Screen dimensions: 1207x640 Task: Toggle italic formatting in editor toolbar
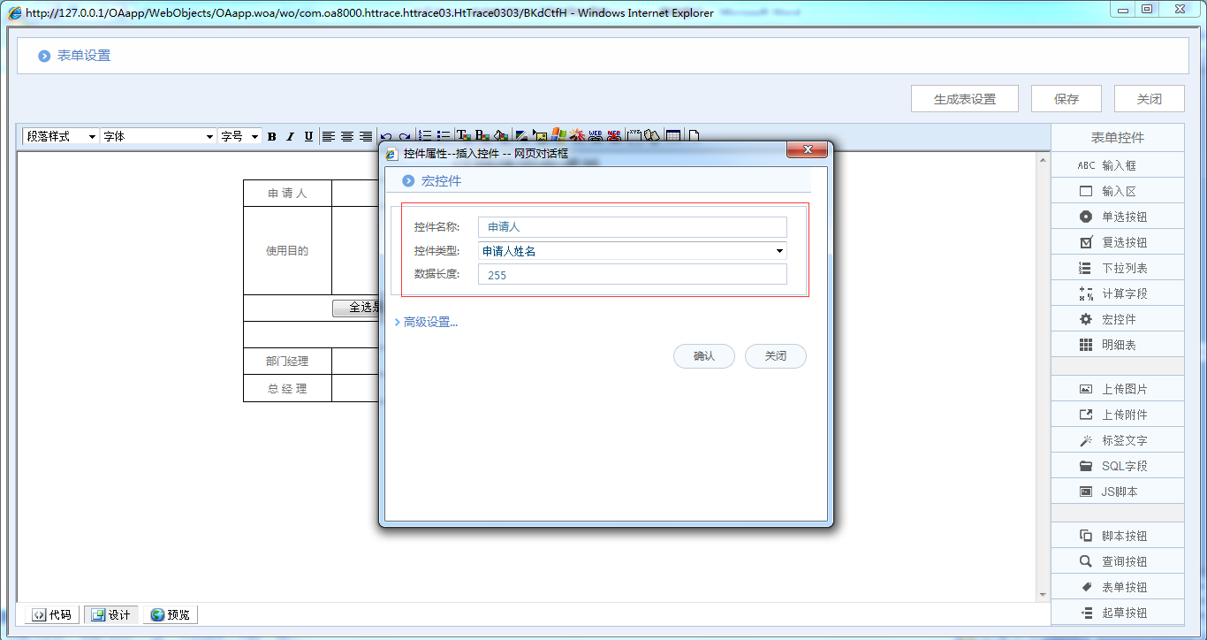[290, 136]
